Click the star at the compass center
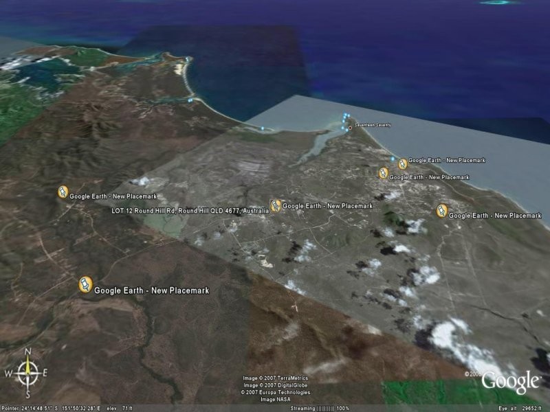550x412 pixels. click(x=28, y=374)
